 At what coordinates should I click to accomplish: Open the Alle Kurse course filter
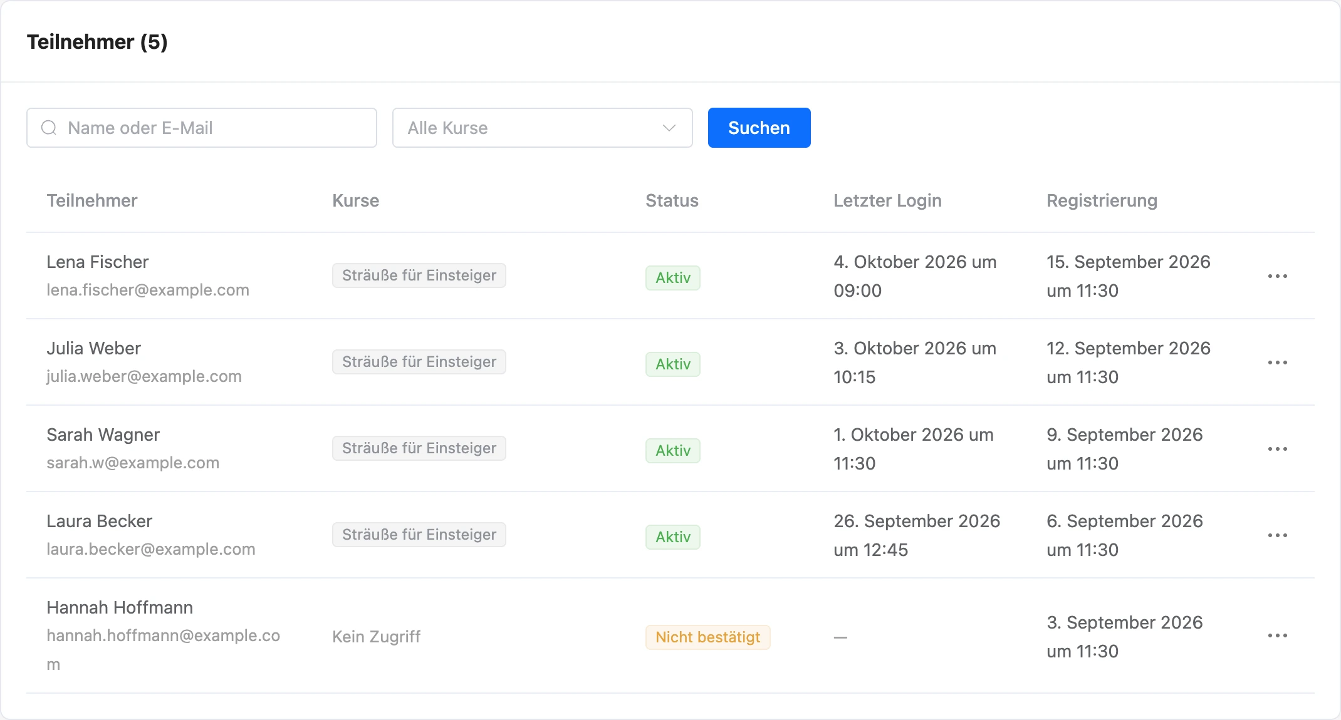[x=543, y=128]
